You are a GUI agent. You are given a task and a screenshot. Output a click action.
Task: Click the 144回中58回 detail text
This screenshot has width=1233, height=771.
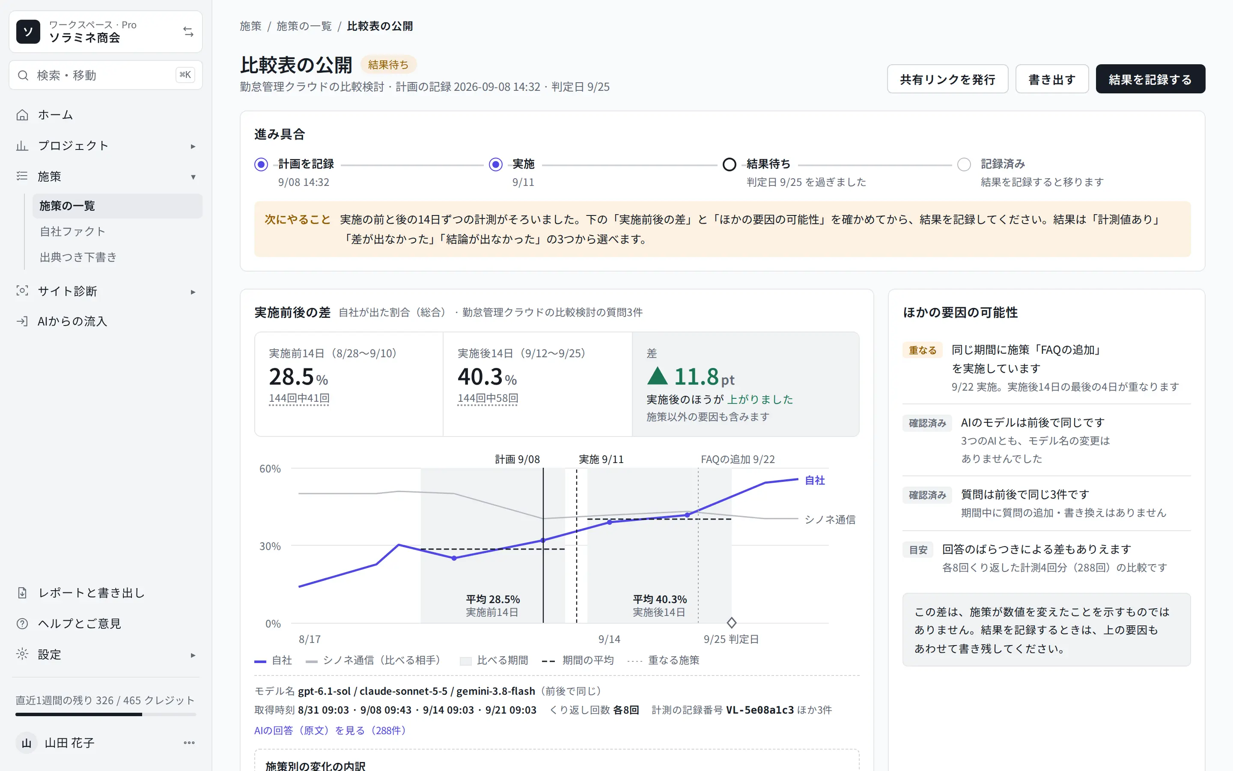point(488,398)
